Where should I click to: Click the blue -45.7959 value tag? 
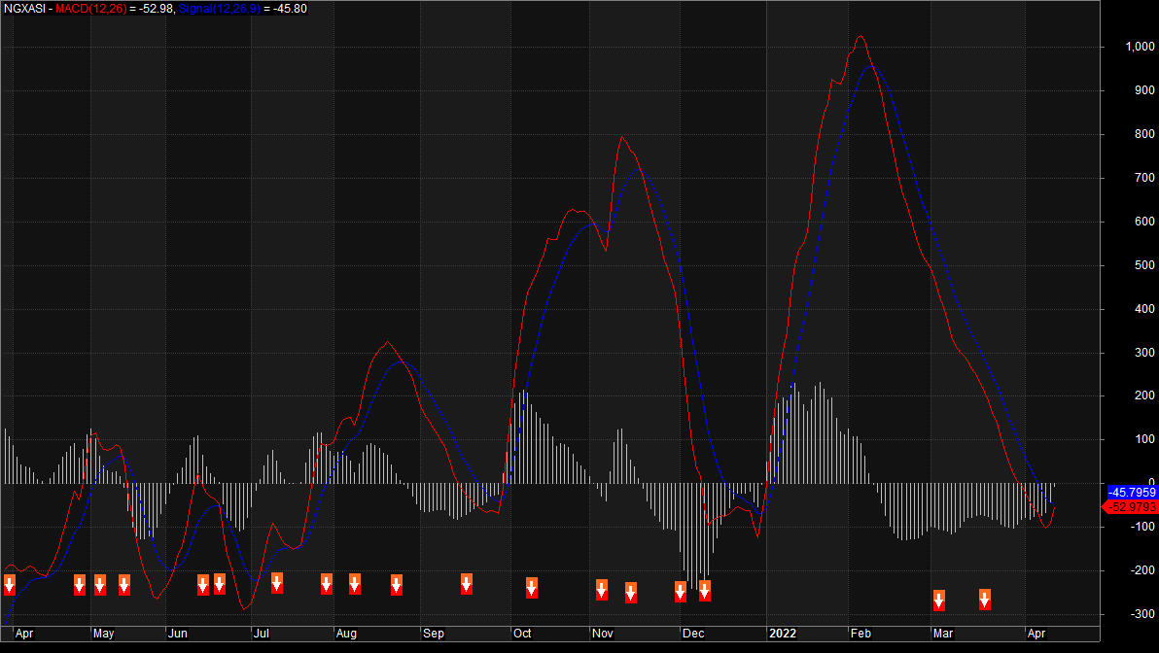pyautogui.click(x=1132, y=492)
